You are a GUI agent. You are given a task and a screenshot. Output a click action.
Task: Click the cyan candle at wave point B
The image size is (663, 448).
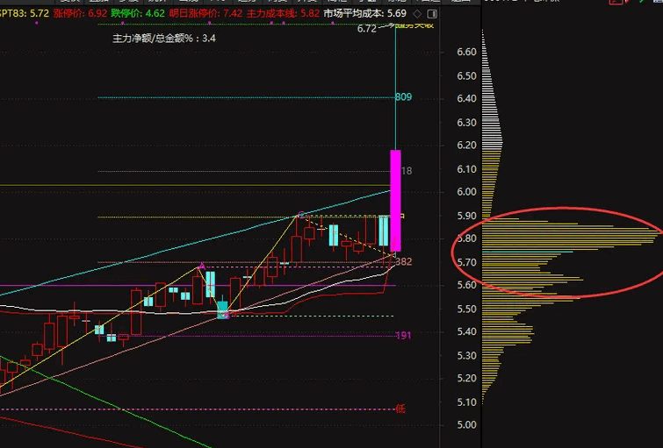(222, 309)
